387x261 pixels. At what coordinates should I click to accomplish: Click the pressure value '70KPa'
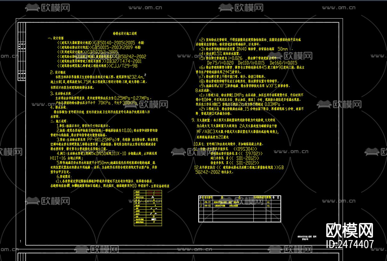tap(104, 103)
